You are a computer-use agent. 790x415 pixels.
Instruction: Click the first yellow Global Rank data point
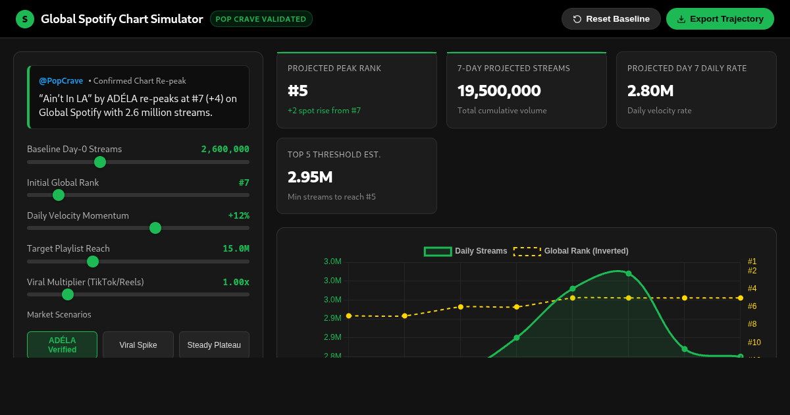pos(349,316)
